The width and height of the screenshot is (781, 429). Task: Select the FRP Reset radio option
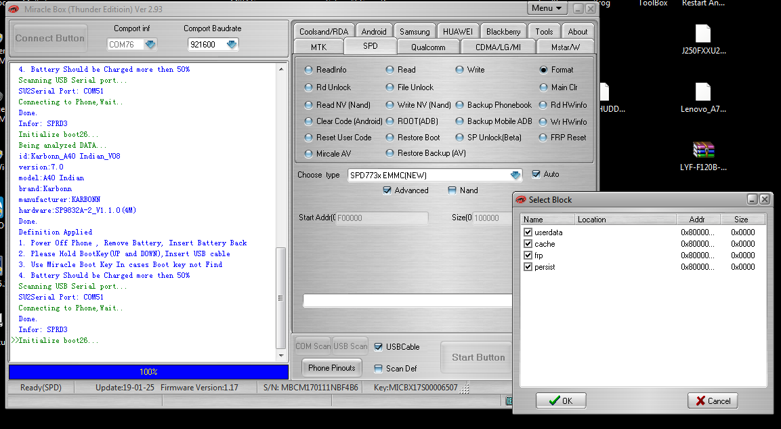tap(543, 138)
